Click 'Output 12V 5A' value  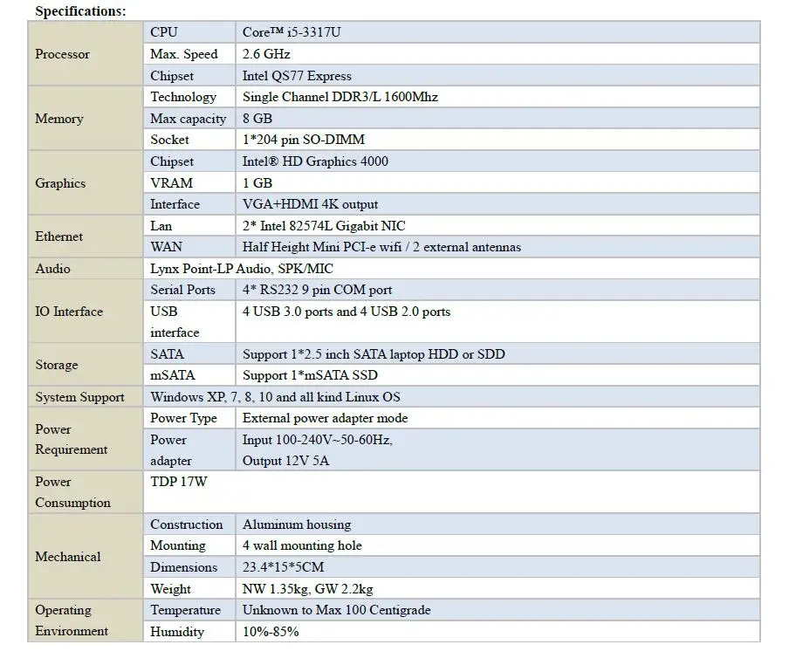[x=285, y=461]
